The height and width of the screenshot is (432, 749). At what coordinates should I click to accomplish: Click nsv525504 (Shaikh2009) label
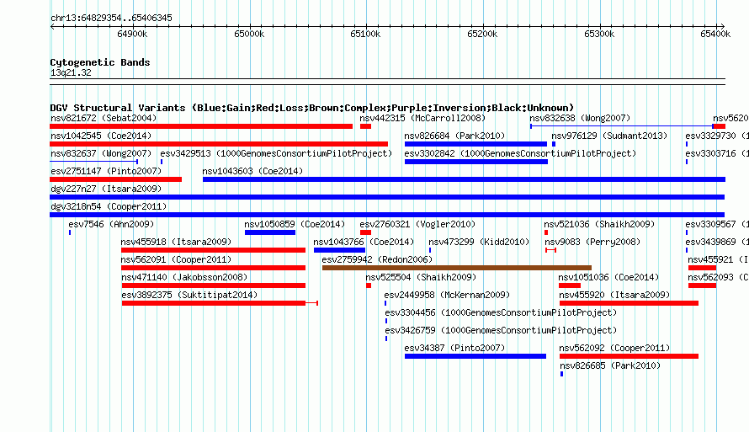coord(421,277)
